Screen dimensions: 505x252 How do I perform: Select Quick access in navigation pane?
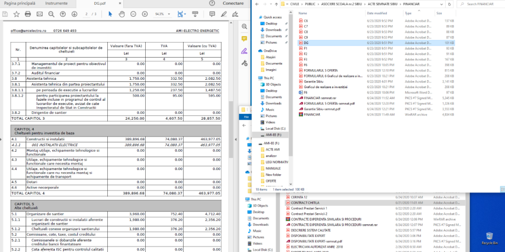coord(272,17)
